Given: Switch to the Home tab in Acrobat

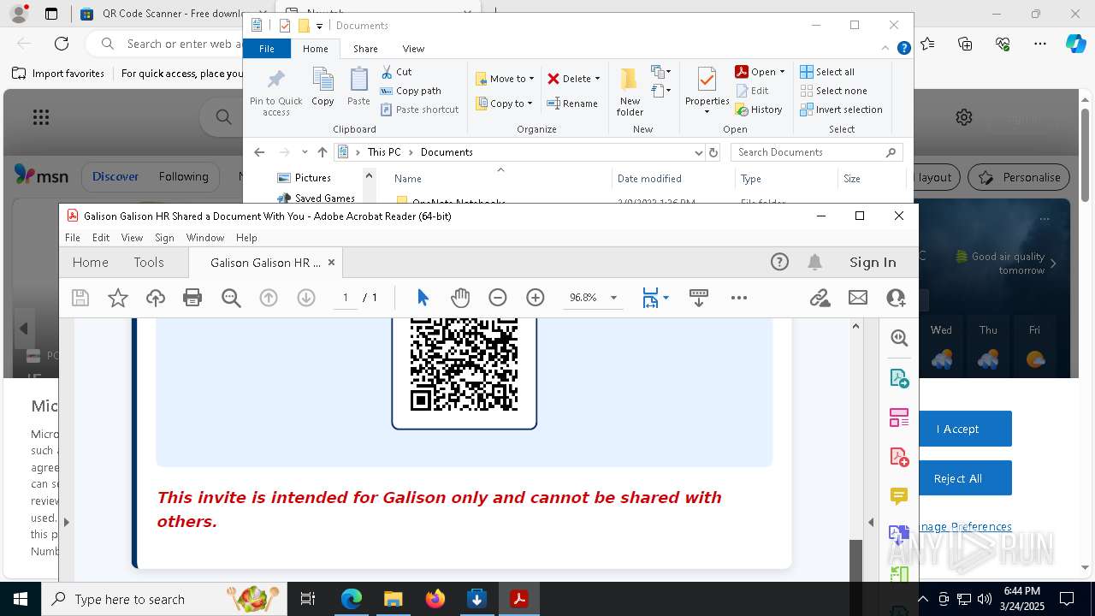Looking at the screenshot, I should [90, 263].
